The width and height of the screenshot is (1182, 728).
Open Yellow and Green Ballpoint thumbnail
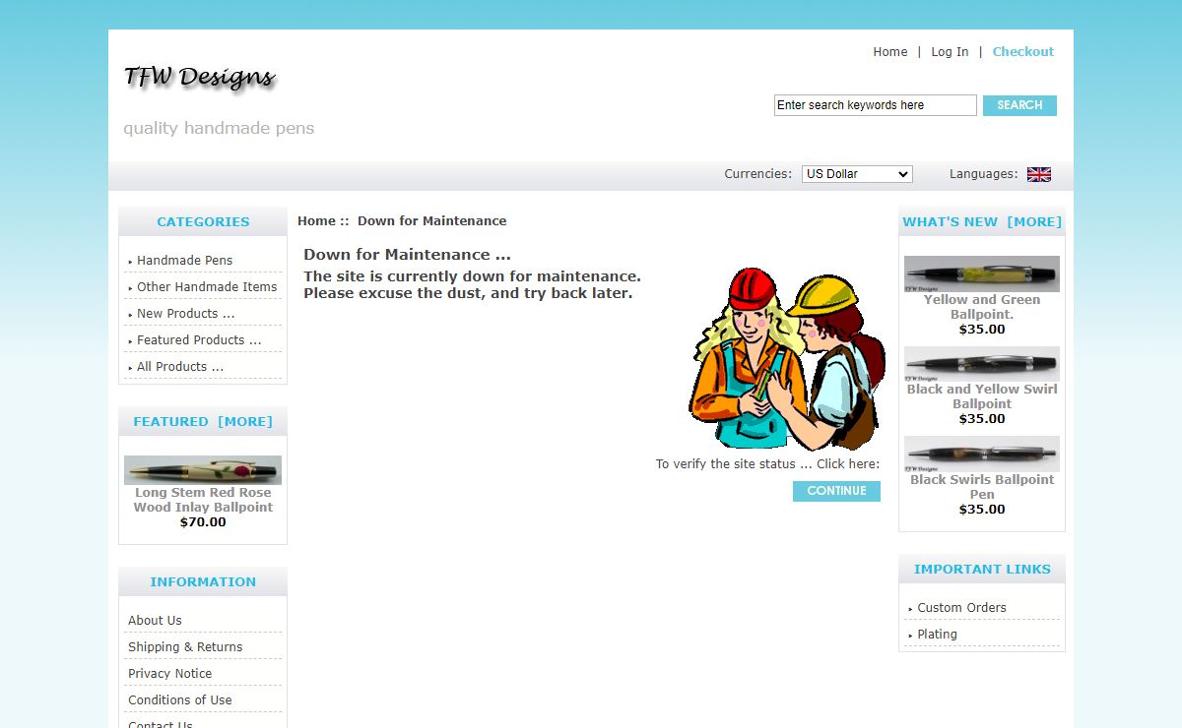click(982, 274)
